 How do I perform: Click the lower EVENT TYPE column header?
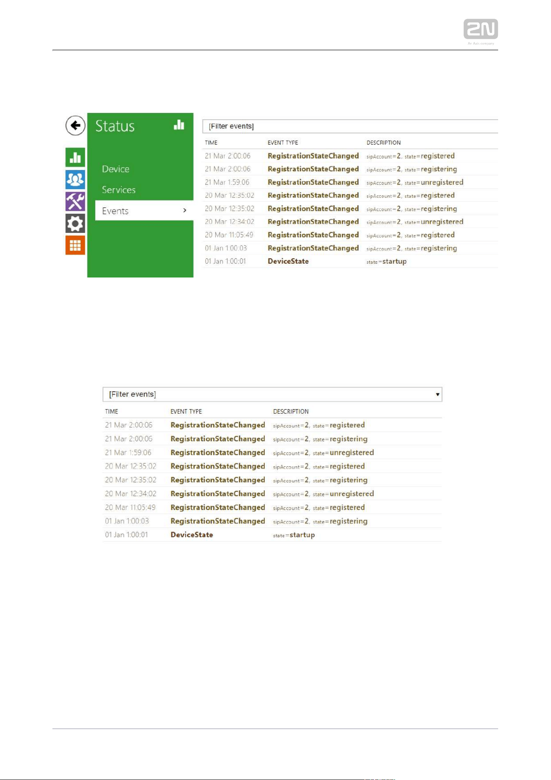186,411
